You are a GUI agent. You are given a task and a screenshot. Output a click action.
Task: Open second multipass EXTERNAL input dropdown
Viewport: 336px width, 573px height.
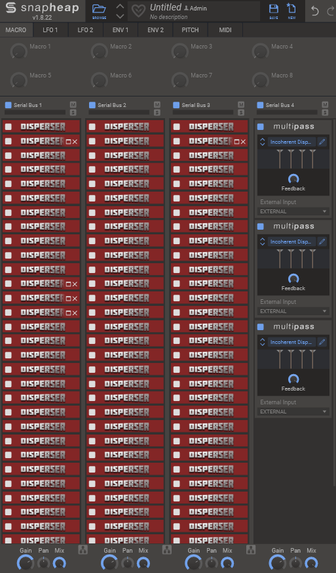pos(293,311)
